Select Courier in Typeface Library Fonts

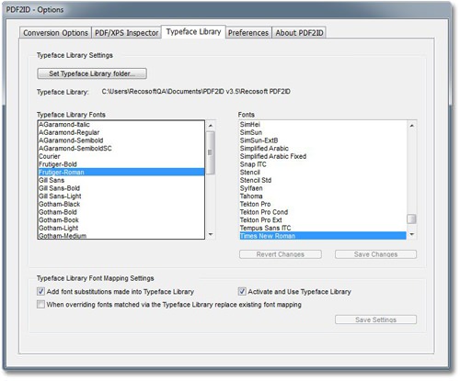[121, 156]
